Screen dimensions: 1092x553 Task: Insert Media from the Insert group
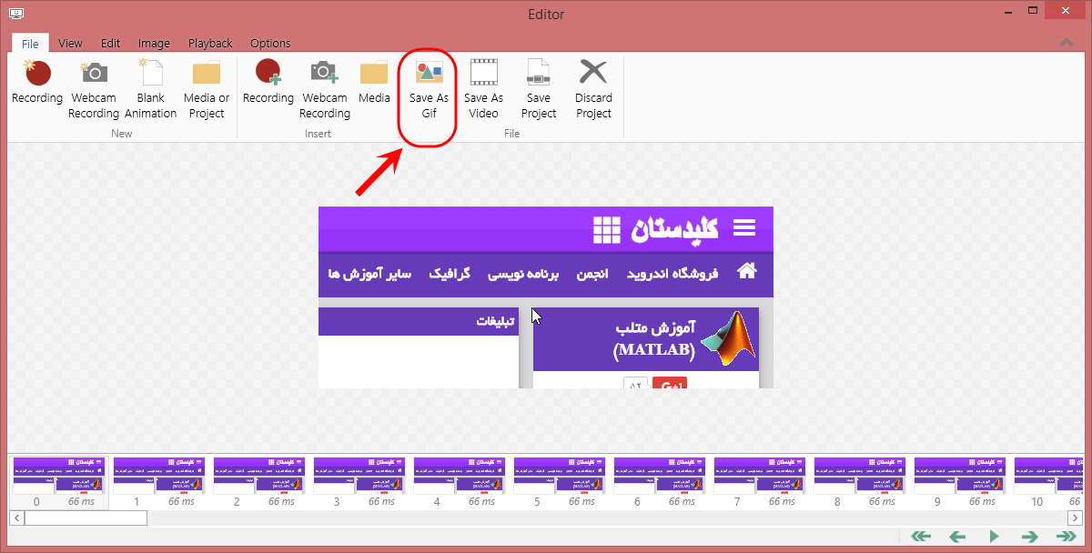pyautogui.click(x=374, y=82)
